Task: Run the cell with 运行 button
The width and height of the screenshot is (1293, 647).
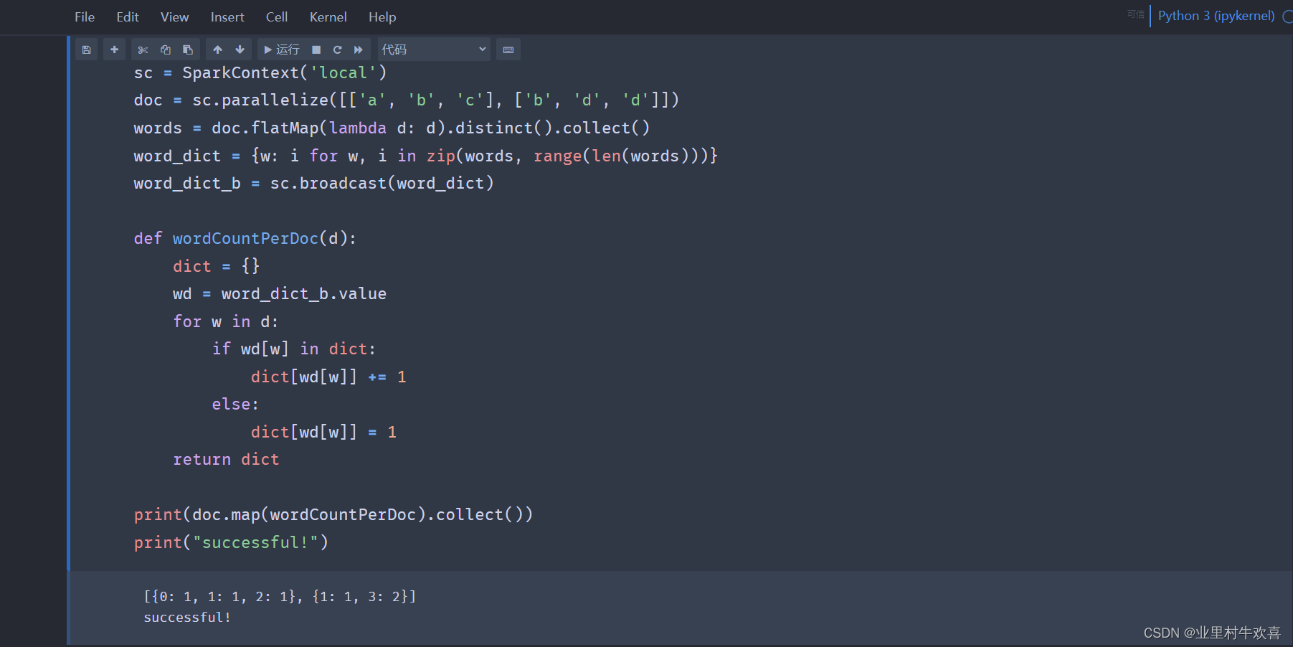Action: tap(281, 49)
